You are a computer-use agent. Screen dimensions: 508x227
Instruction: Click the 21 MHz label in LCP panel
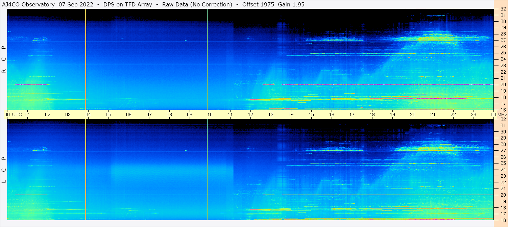tap(503, 188)
